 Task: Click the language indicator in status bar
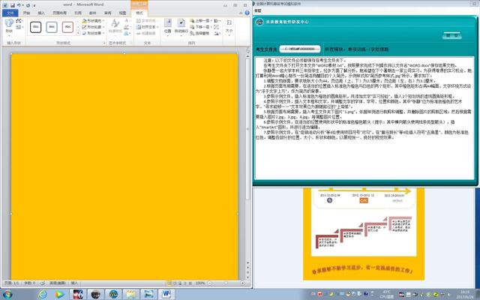[59, 283]
